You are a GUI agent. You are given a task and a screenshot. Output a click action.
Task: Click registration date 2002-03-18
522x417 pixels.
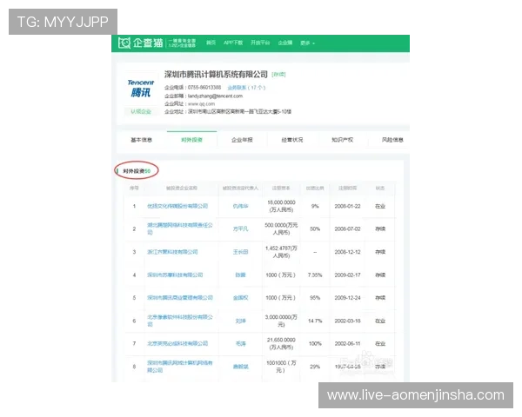[x=347, y=321]
